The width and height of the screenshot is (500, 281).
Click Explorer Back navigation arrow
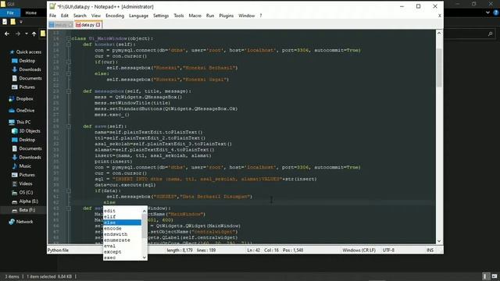pyautogui.click(x=7, y=34)
